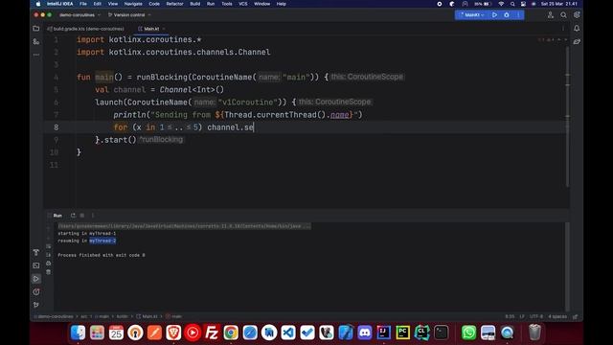Viewport: 613px width, 345px height.
Task: Open the Run tool window icon
Action: [36, 279]
